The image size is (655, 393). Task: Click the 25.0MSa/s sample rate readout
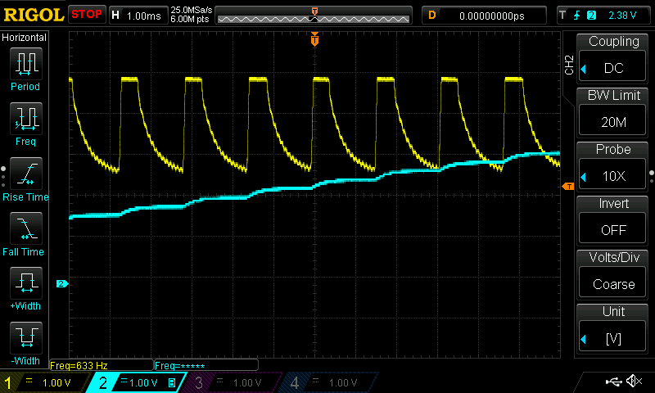tap(192, 10)
